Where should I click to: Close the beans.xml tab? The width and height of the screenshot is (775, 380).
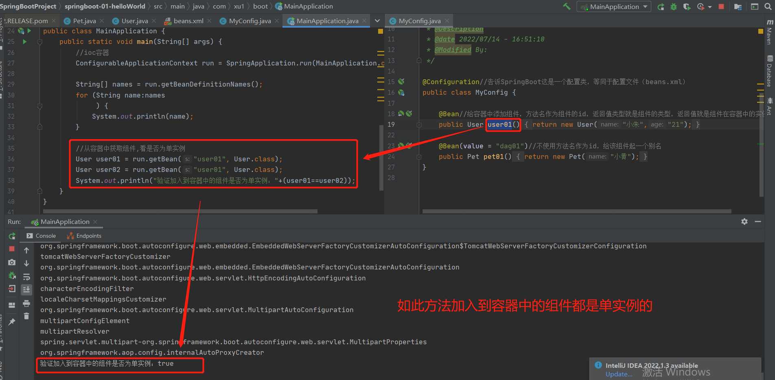click(x=209, y=21)
